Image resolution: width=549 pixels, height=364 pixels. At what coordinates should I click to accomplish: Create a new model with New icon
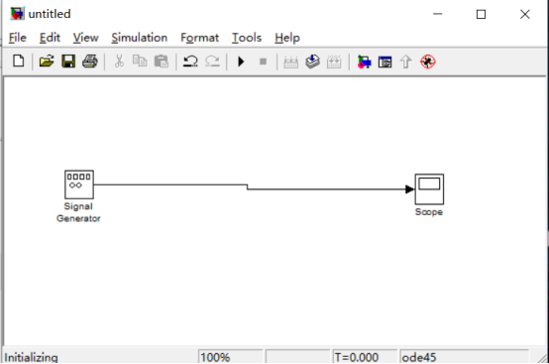click(x=19, y=61)
